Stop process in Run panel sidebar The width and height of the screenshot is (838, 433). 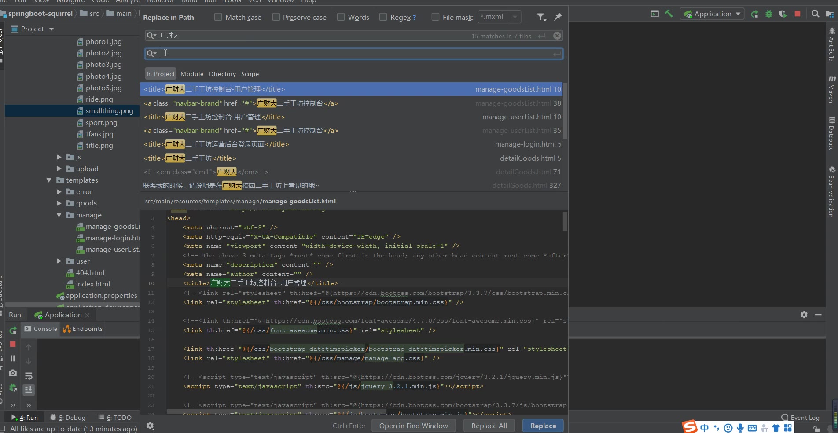coord(13,344)
